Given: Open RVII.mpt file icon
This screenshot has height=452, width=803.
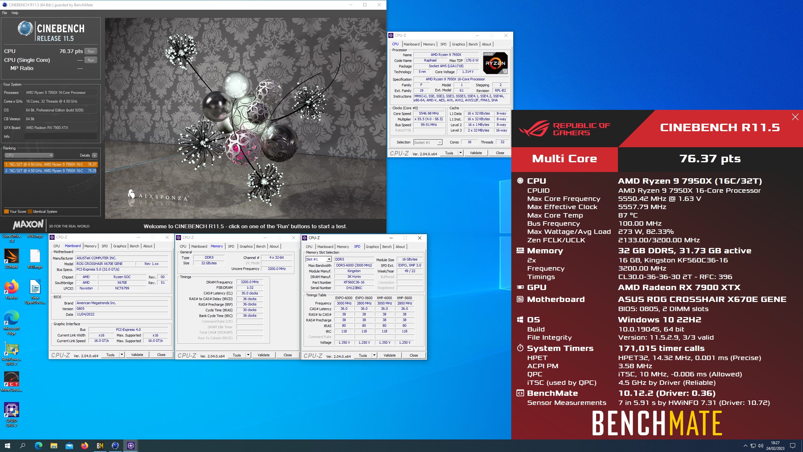Looking at the screenshot, I should tap(35, 259).
